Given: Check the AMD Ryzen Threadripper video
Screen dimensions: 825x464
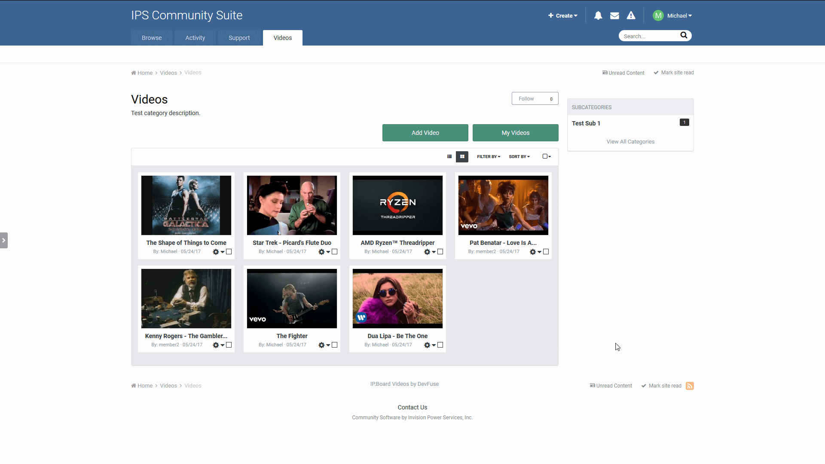Looking at the screenshot, I should (440, 251).
